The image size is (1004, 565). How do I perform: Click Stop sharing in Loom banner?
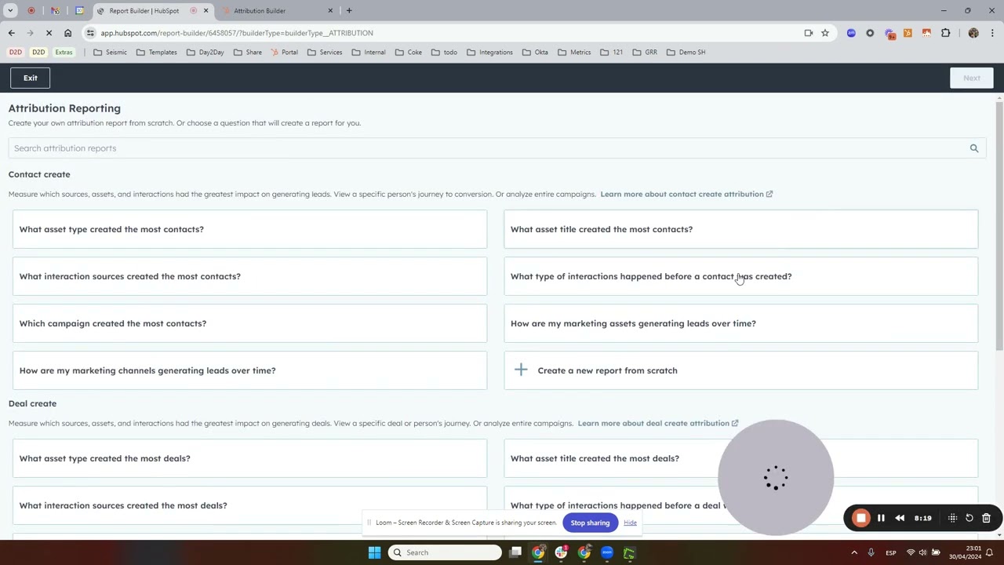coord(590,523)
